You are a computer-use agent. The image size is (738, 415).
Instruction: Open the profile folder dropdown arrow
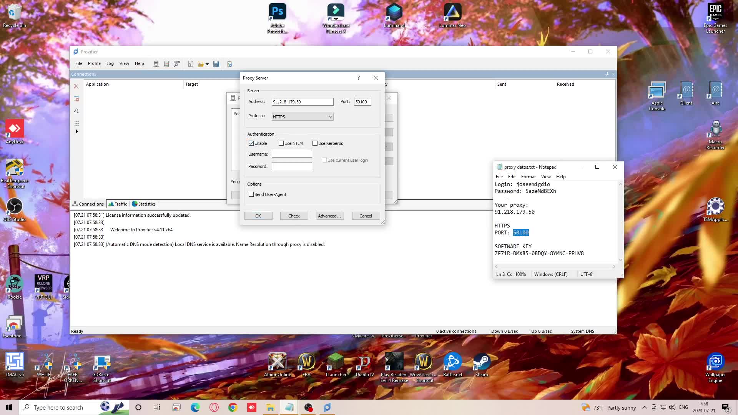[x=208, y=64]
